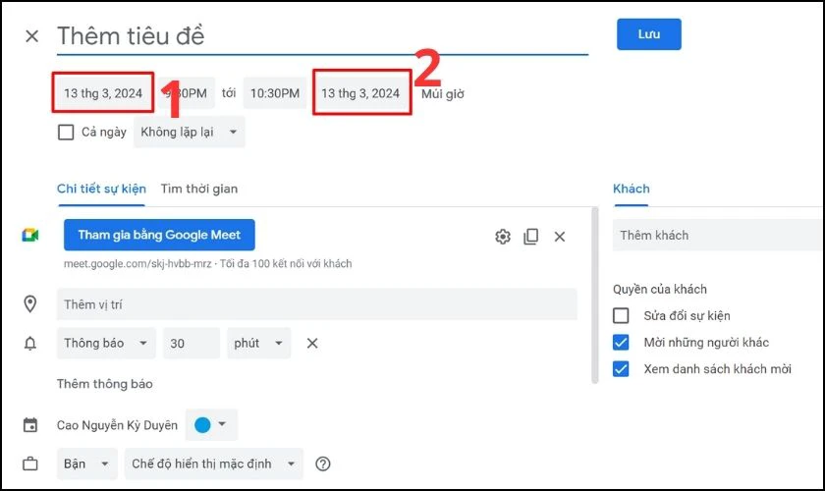825x491 pixels.
Task: Open the Không lặp lại recurrence dropdown
Action: (x=190, y=133)
